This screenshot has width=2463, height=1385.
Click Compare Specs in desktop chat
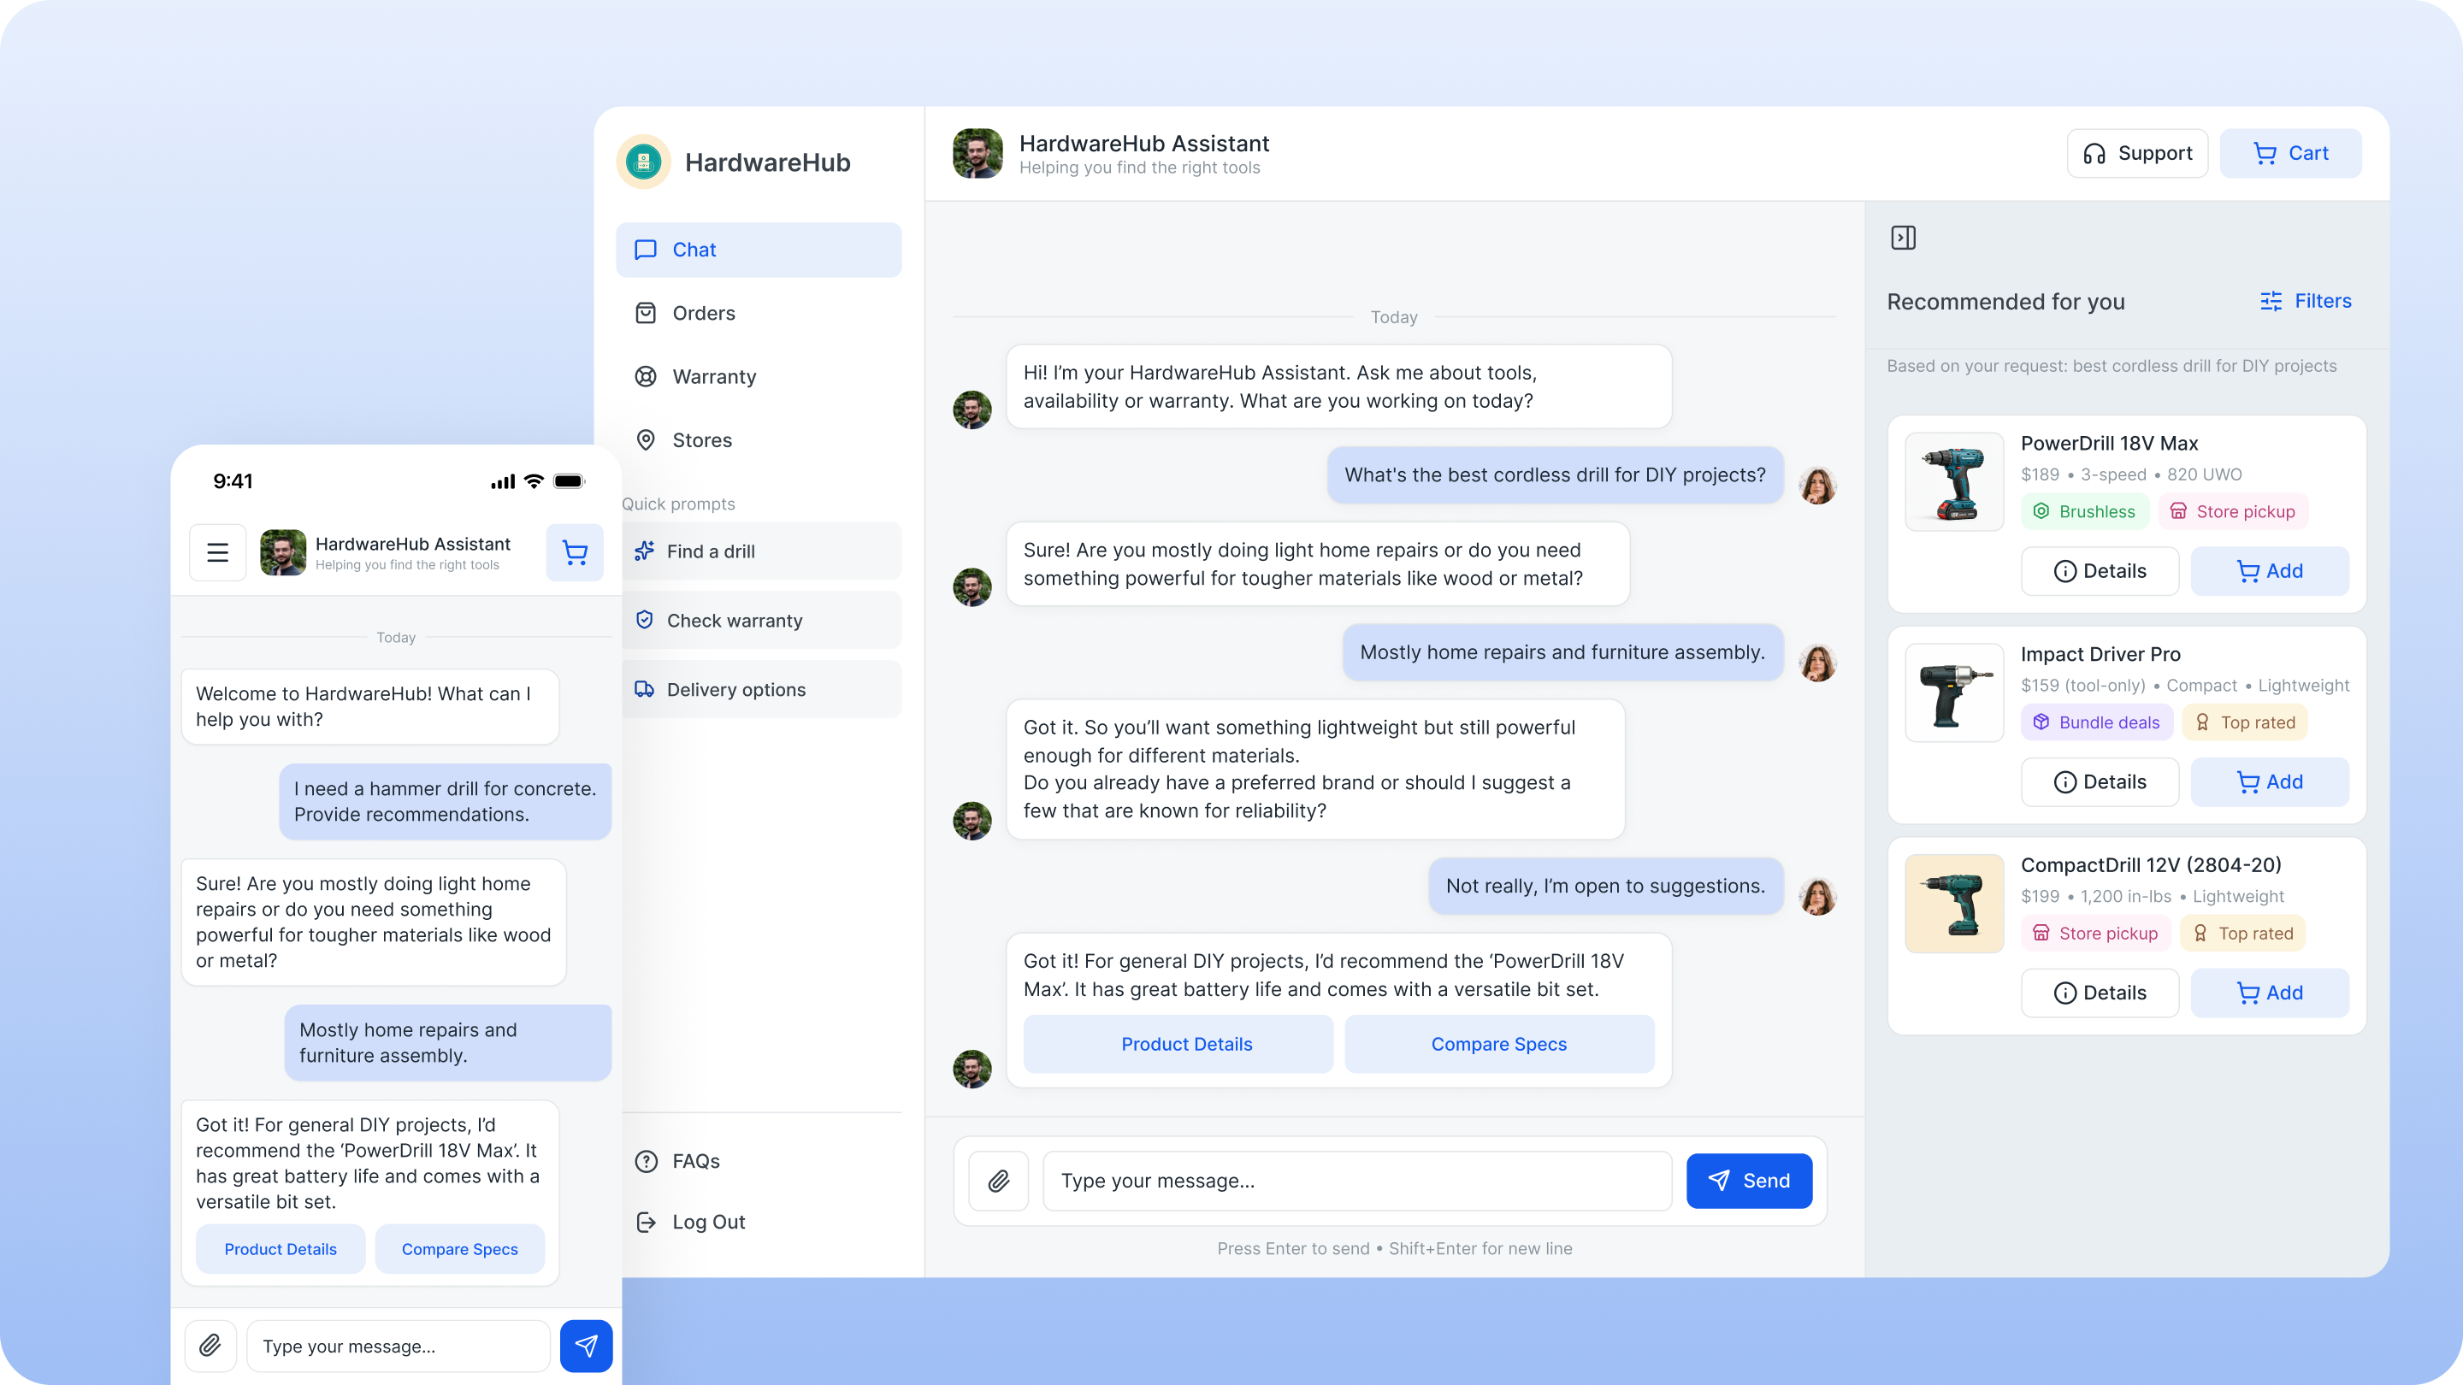tap(1498, 1044)
